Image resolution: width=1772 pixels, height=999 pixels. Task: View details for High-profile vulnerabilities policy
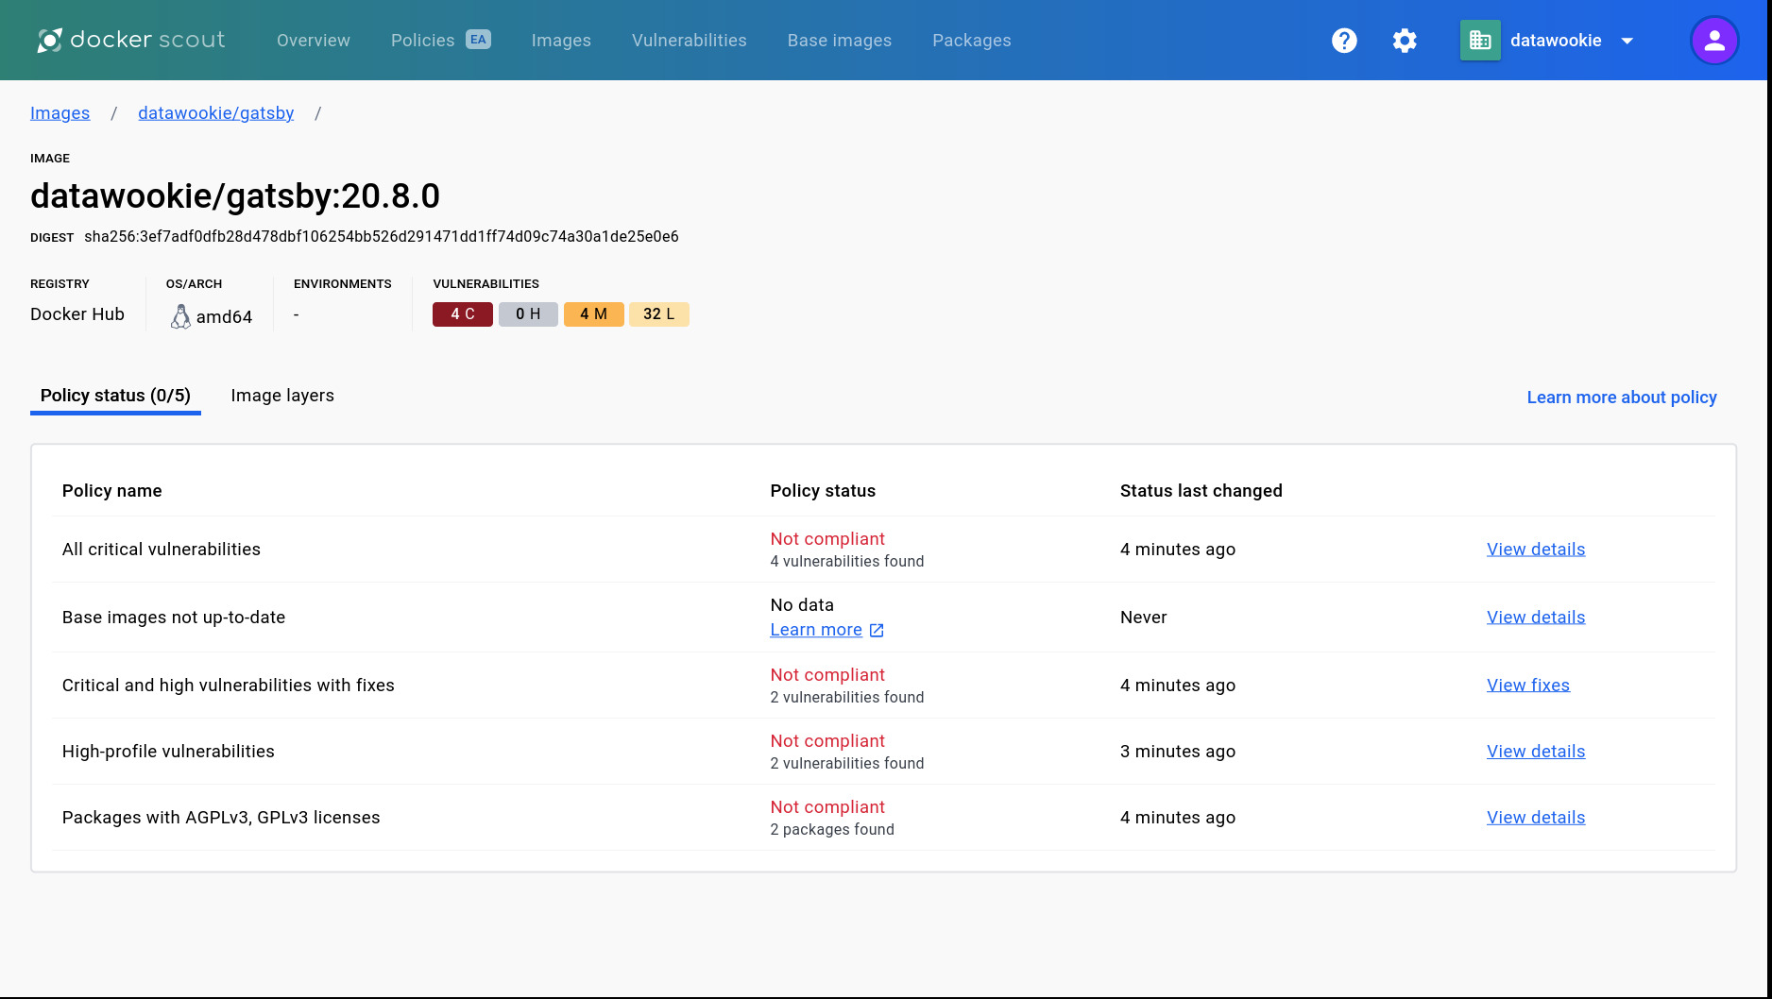[x=1535, y=752]
